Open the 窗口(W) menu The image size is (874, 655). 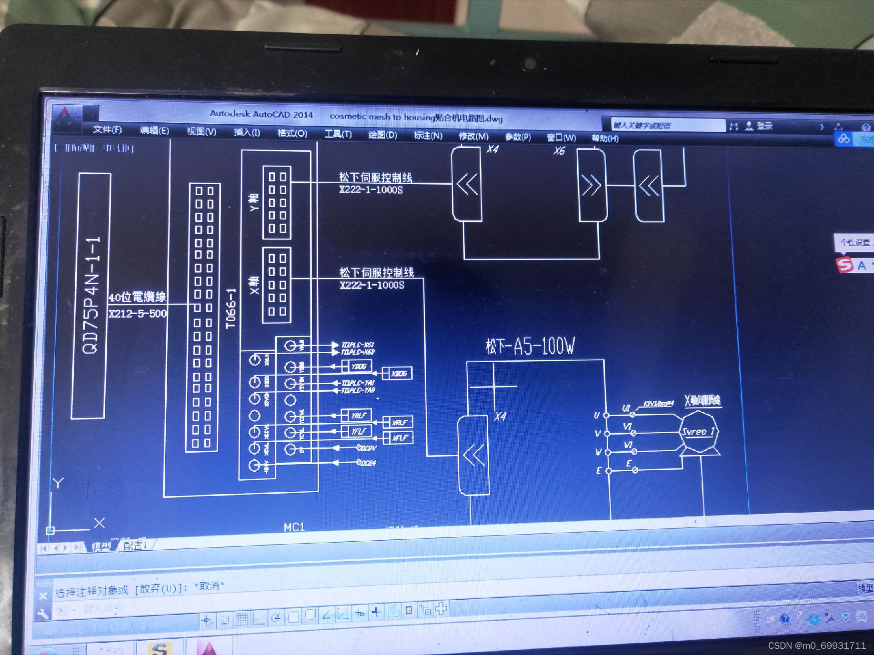pos(561,138)
